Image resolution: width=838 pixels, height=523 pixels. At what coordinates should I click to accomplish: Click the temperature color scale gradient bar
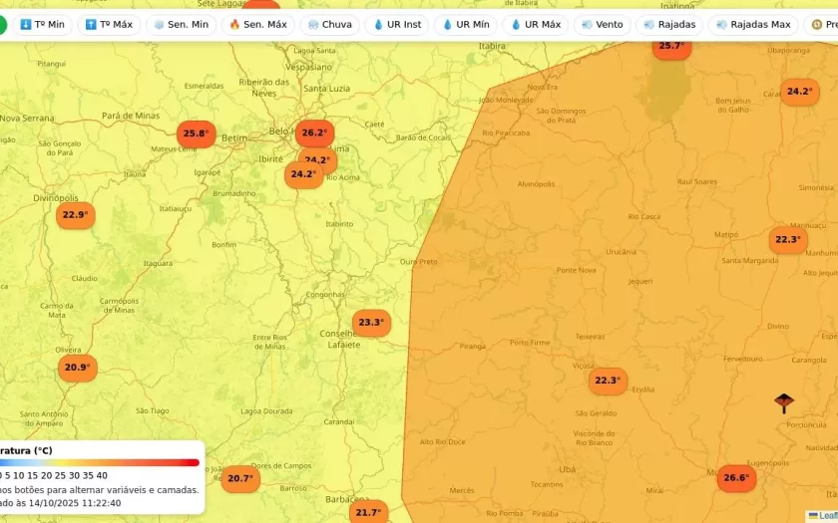click(100, 462)
